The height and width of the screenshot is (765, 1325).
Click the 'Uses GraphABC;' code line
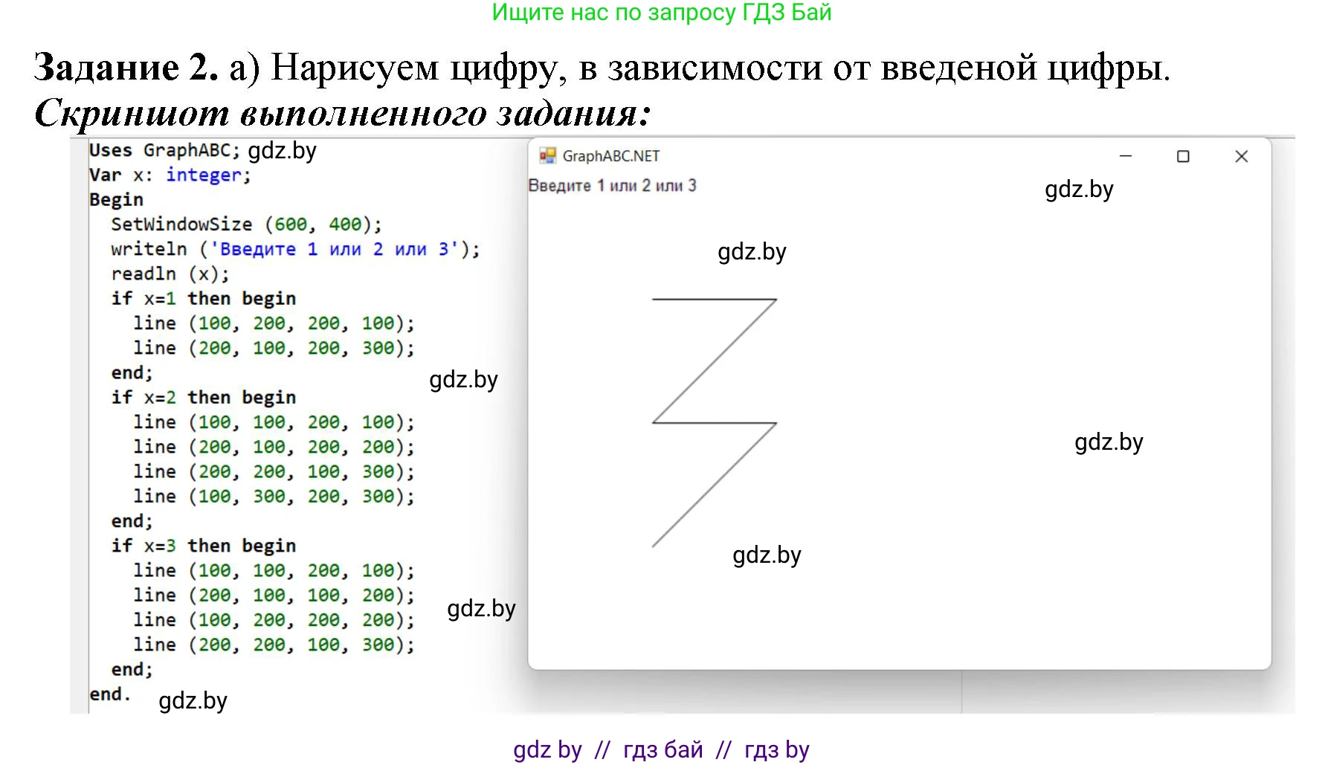coord(164,150)
